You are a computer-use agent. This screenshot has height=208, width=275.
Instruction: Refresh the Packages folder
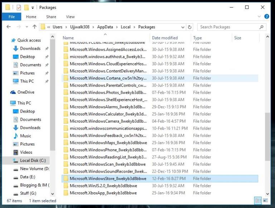point(189,27)
